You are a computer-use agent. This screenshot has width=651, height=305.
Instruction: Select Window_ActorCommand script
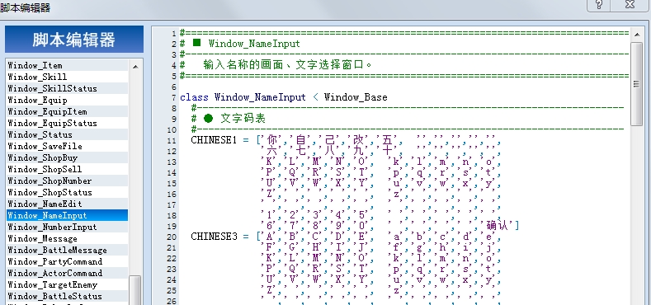(x=68, y=273)
